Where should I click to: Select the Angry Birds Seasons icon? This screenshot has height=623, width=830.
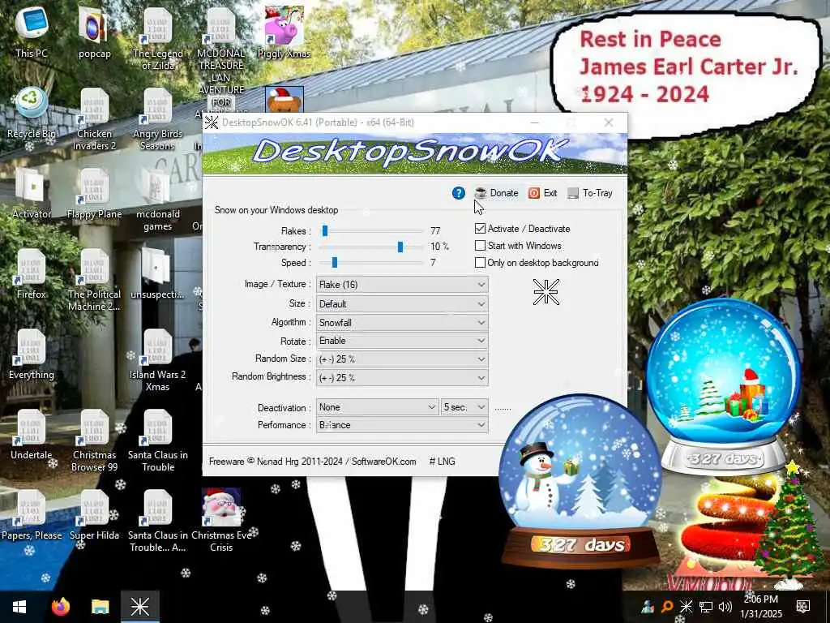click(158, 119)
